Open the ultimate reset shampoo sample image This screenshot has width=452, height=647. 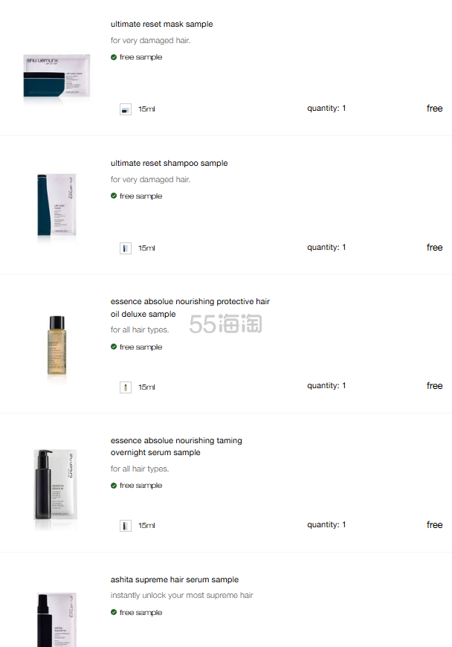point(56,205)
